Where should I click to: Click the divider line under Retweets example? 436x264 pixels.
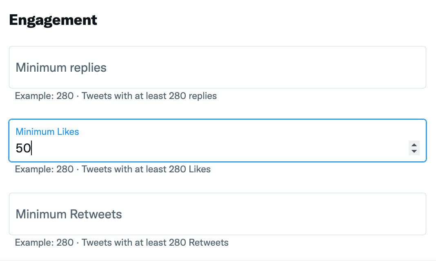(x=218, y=260)
